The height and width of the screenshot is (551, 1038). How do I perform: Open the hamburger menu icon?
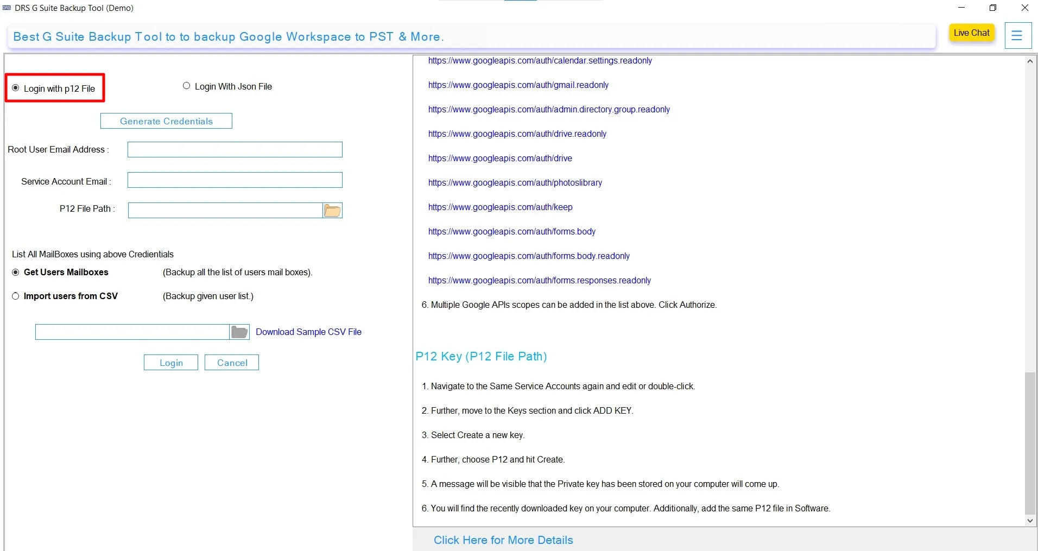[1017, 36]
